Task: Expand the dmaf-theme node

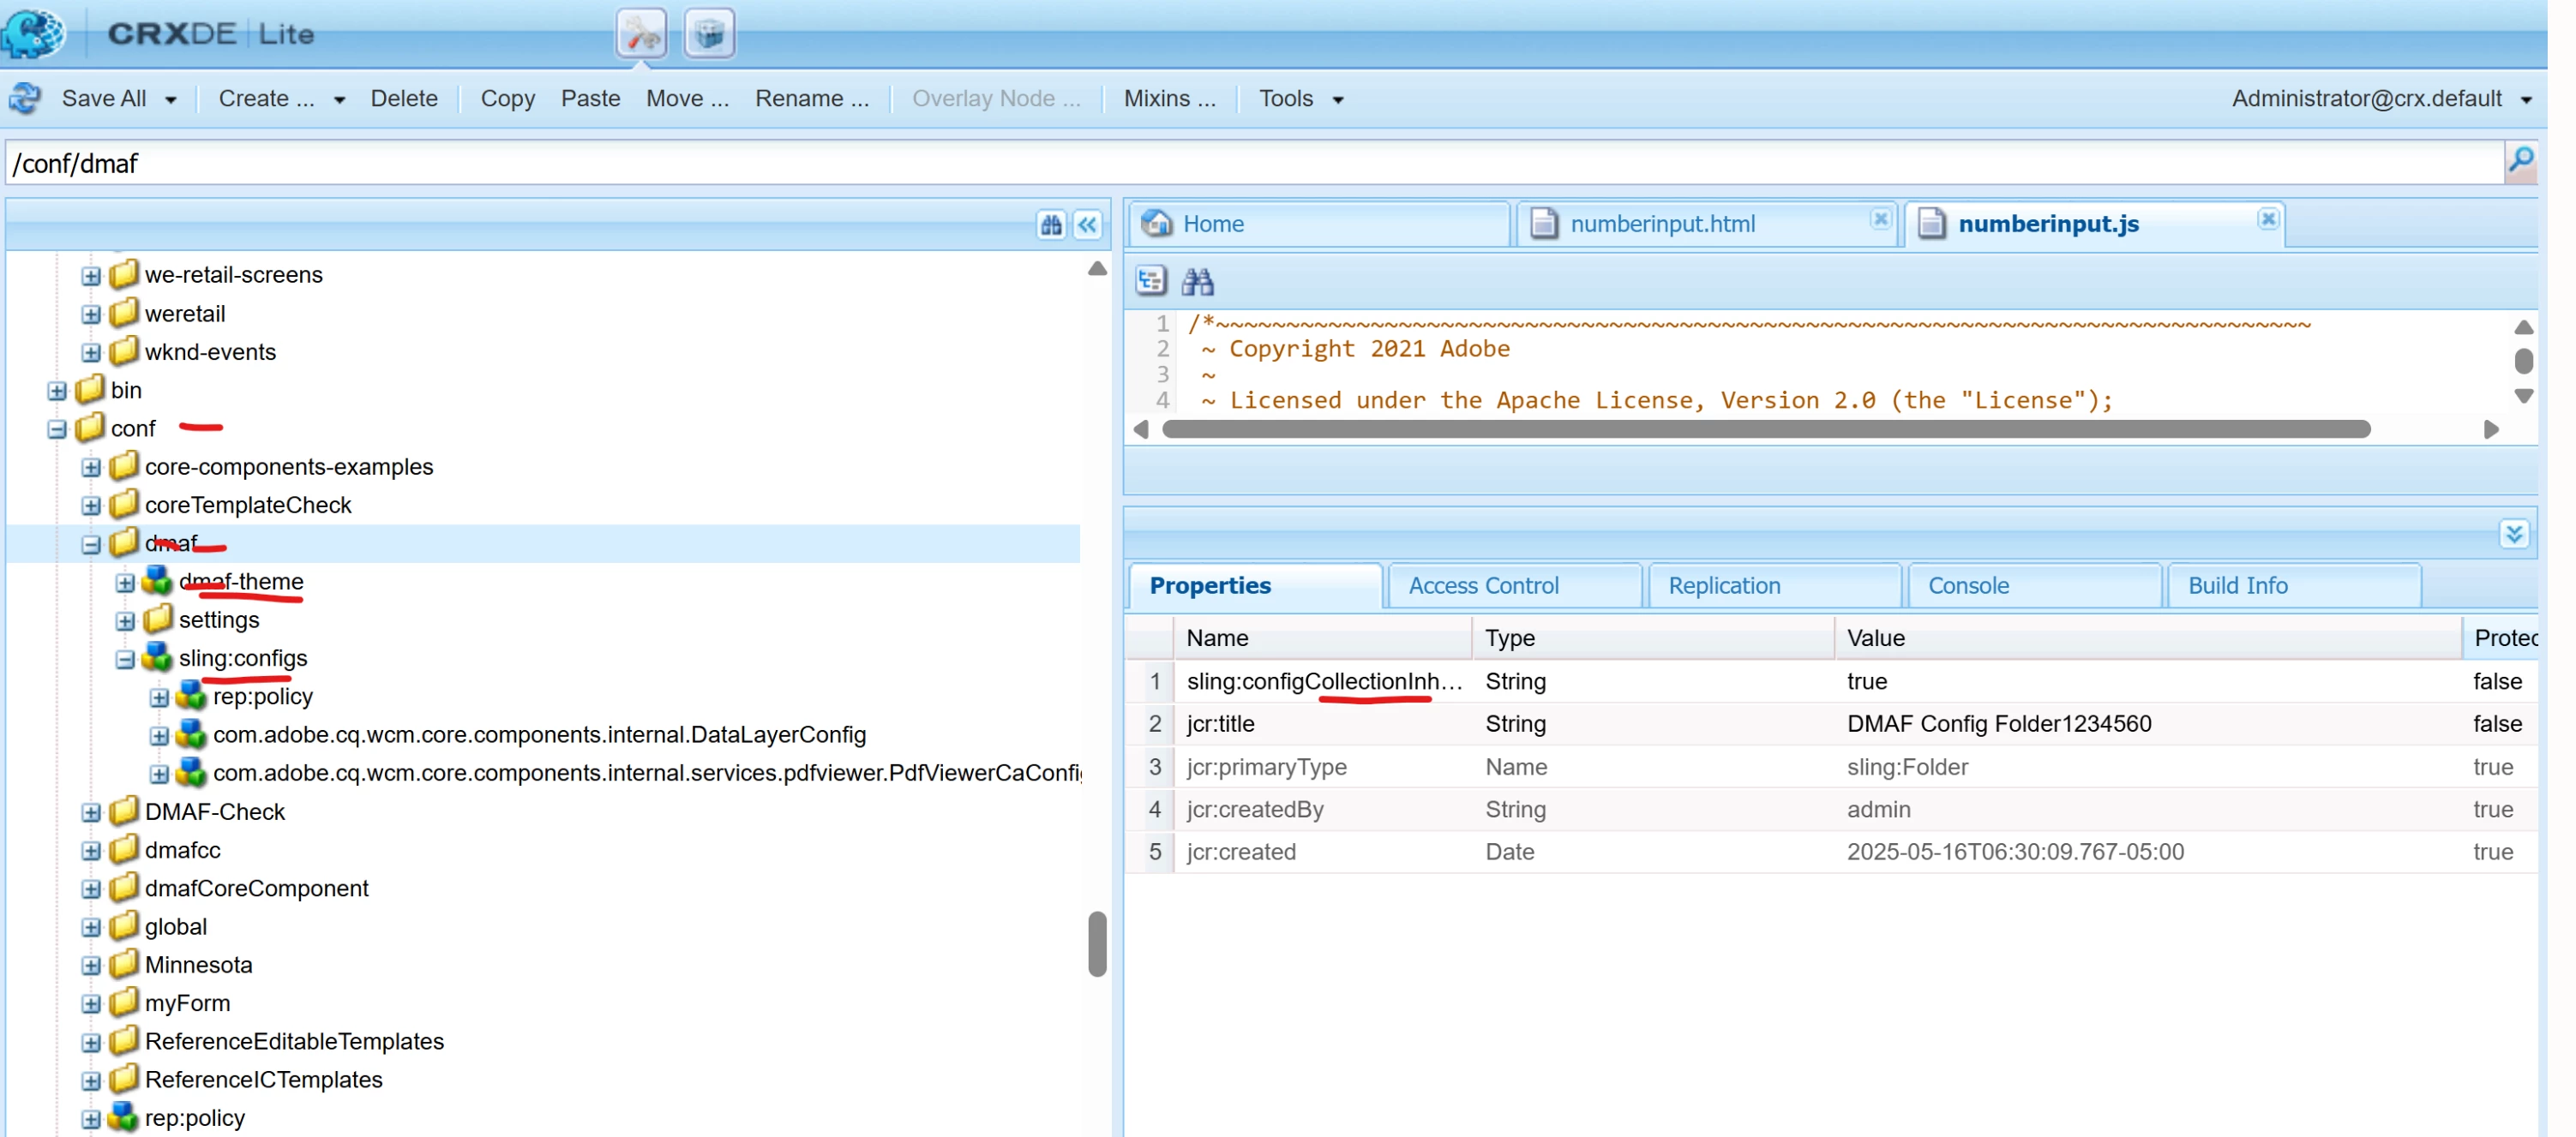Action: pyautogui.click(x=125, y=582)
